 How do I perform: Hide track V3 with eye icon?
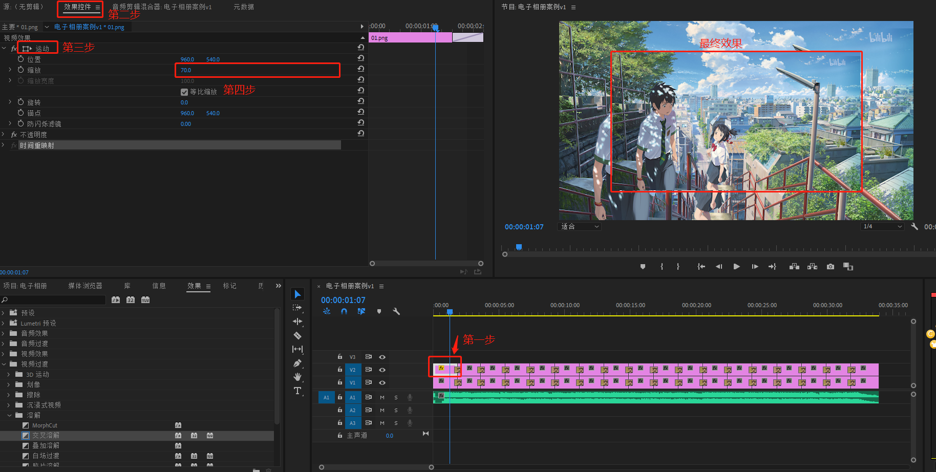pos(382,357)
